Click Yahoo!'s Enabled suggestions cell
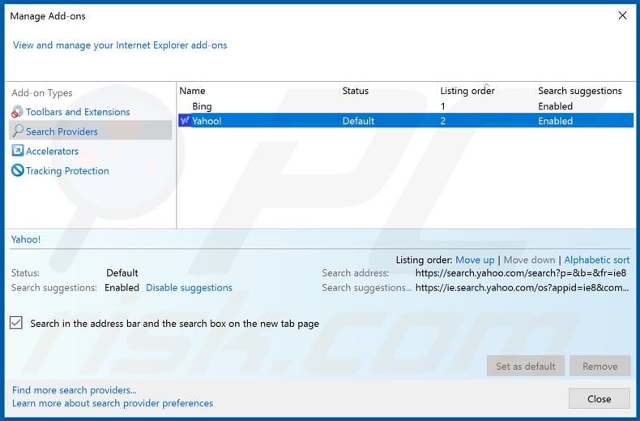 [x=555, y=121]
